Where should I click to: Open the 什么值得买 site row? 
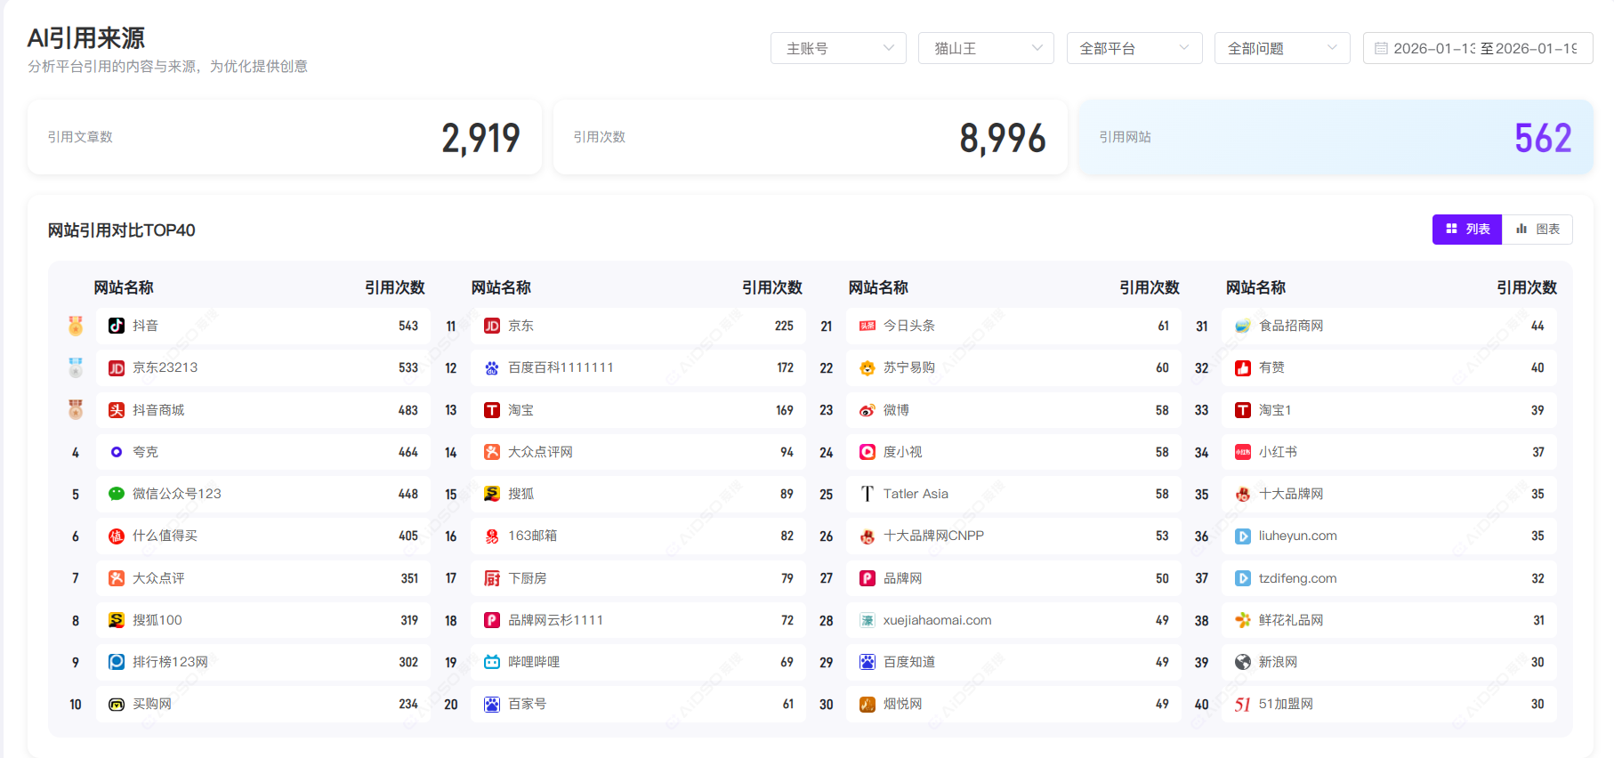262,536
